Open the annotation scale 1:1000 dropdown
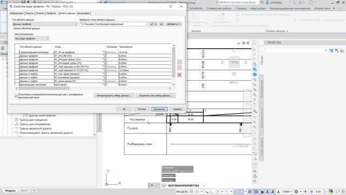Viewport: 346px width, 195px height. 287,191
